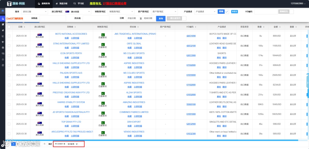
Task: Click the 顶易-科技 logo
Action: point(16,3)
